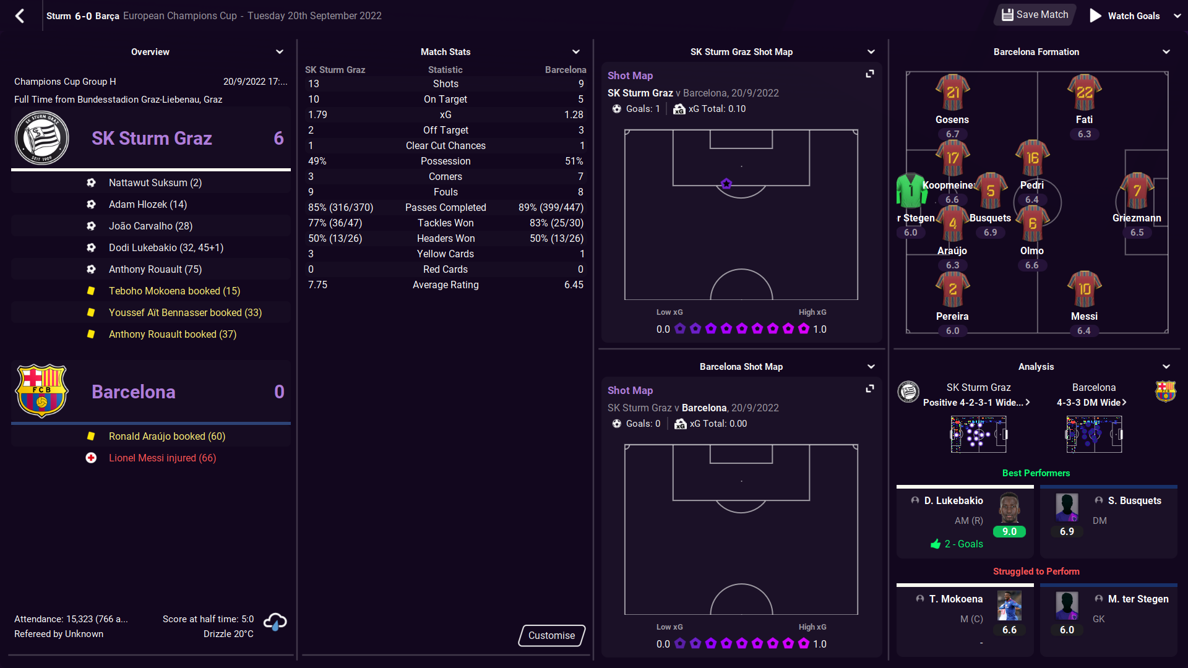Select Pedri shirt number 16
The width and height of the screenshot is (1188, 668).
[x=1032, y=158]
